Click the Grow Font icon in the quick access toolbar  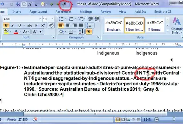30,4
